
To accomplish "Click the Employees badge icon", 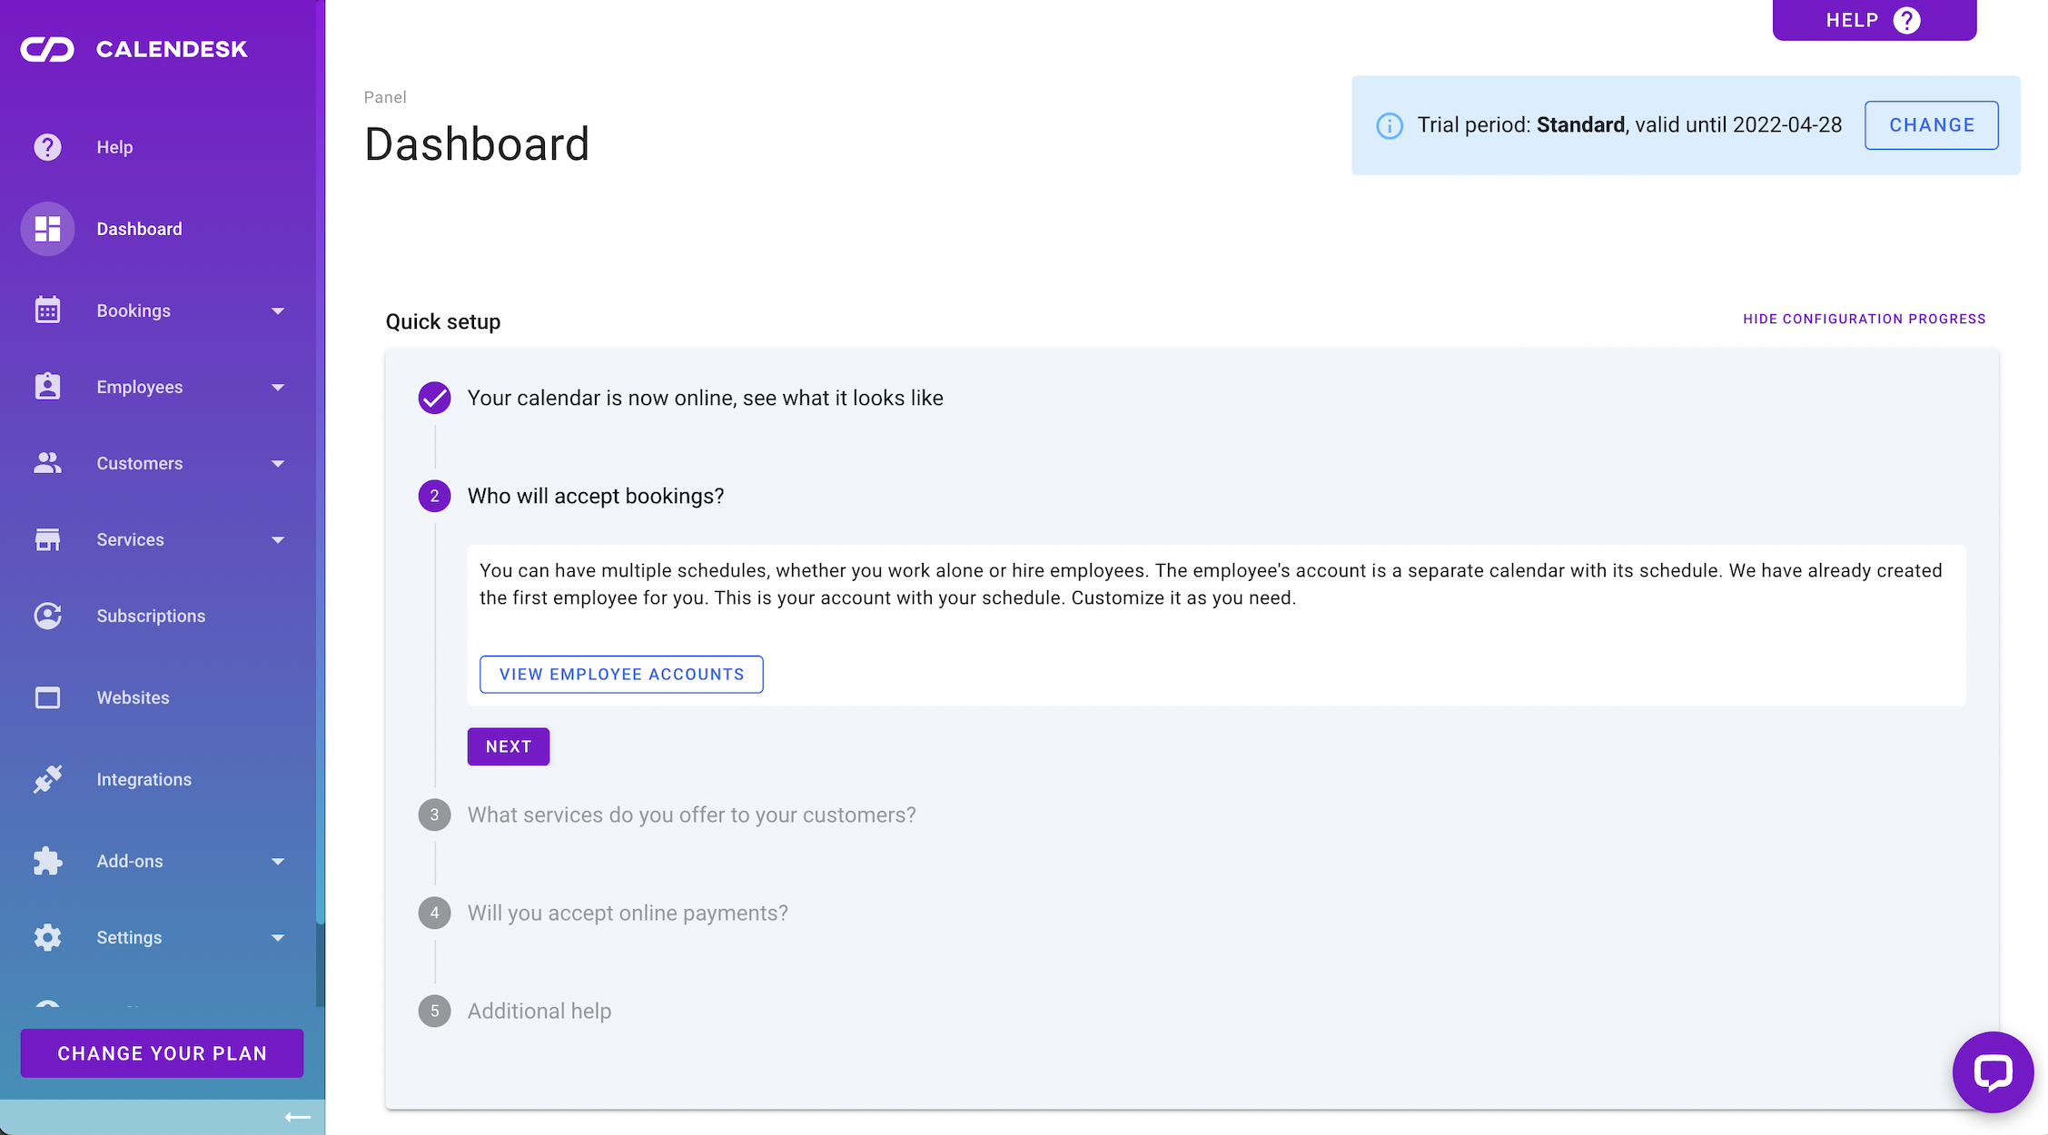I will click(x=47, y=387).
